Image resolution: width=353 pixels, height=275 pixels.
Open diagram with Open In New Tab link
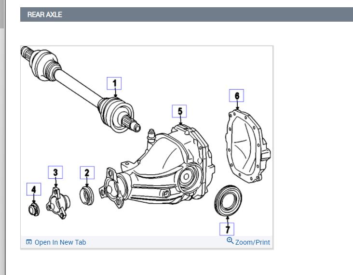60,242
